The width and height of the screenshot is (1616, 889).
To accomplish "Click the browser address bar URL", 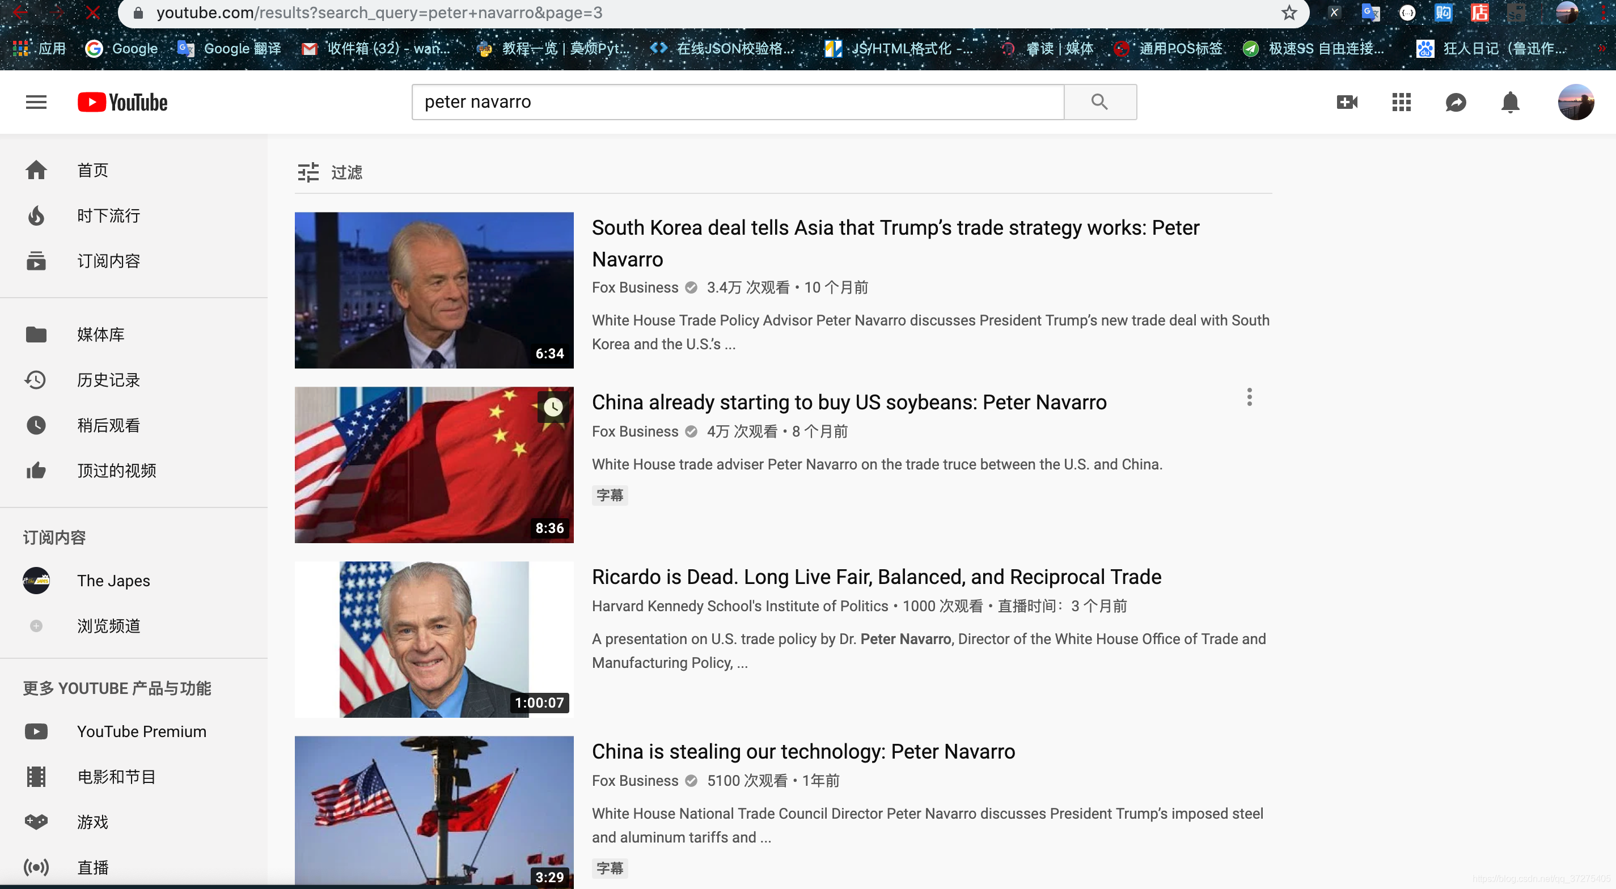I will (379, 12).
